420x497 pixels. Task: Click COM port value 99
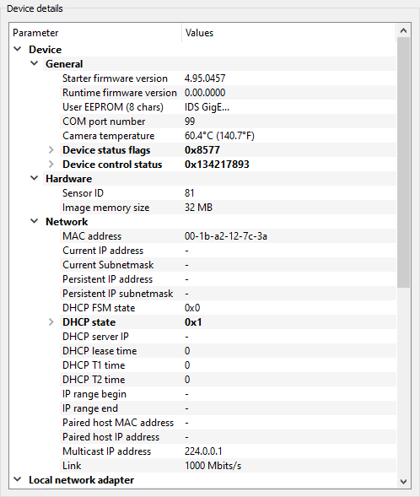click(190, 122)
